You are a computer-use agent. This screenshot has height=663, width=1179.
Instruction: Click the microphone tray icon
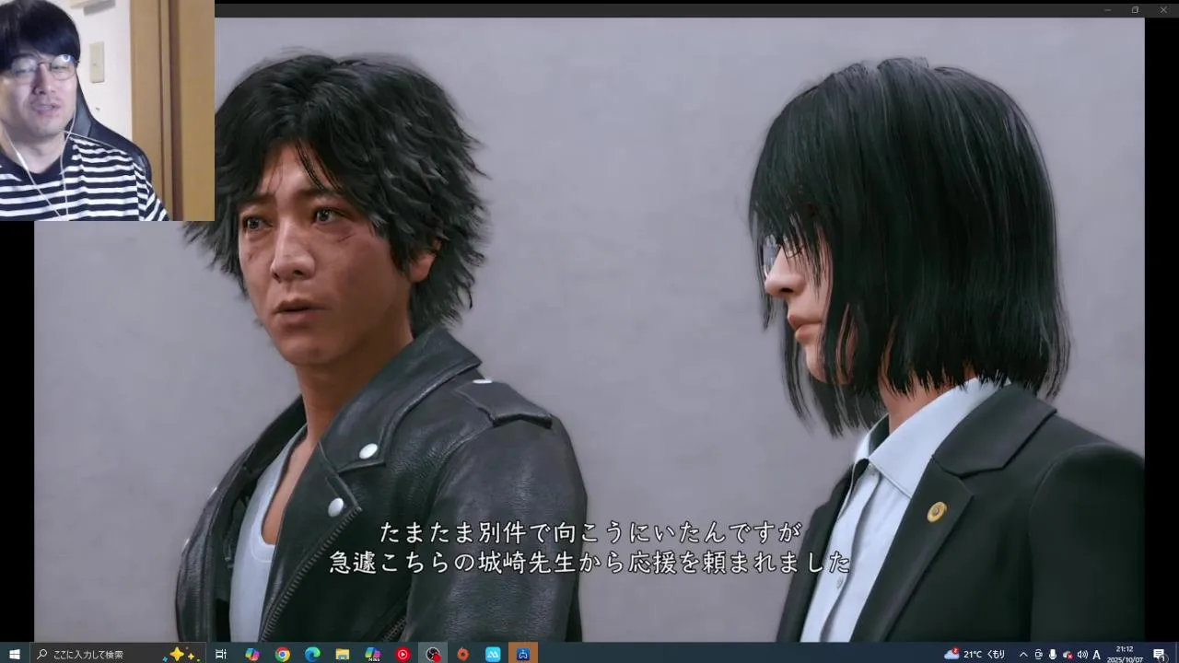1053,654
